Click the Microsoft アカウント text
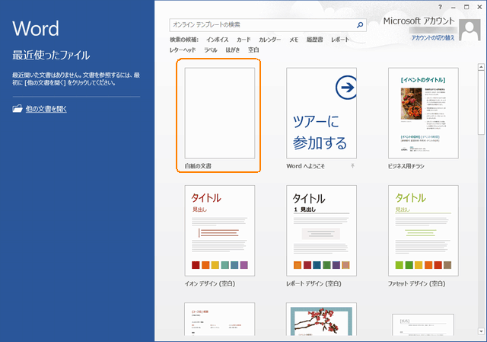487x342 pixels. (x=419, y=21)
